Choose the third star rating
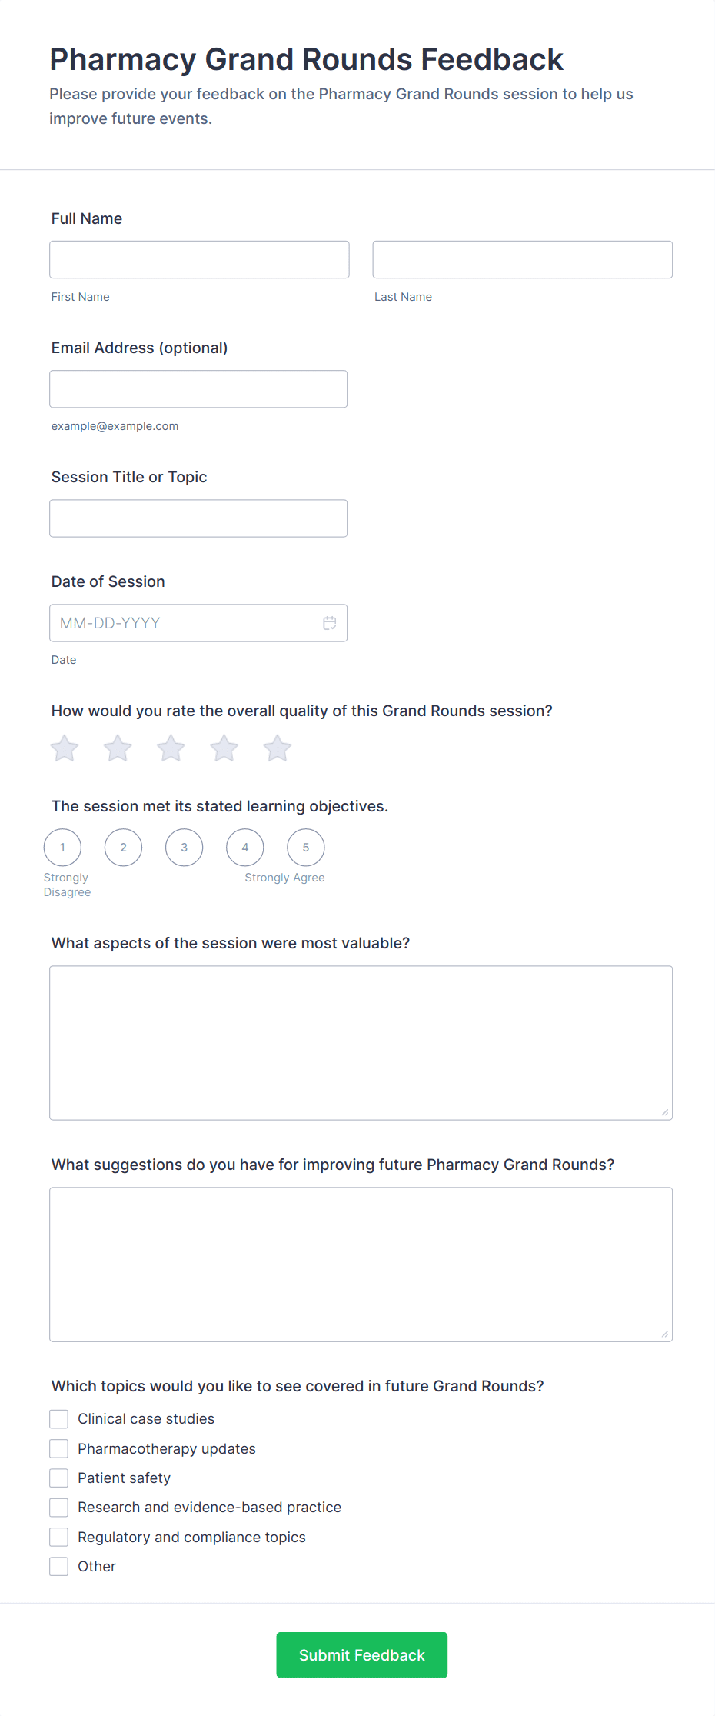715x1716 pixels. tap(171, 748)
